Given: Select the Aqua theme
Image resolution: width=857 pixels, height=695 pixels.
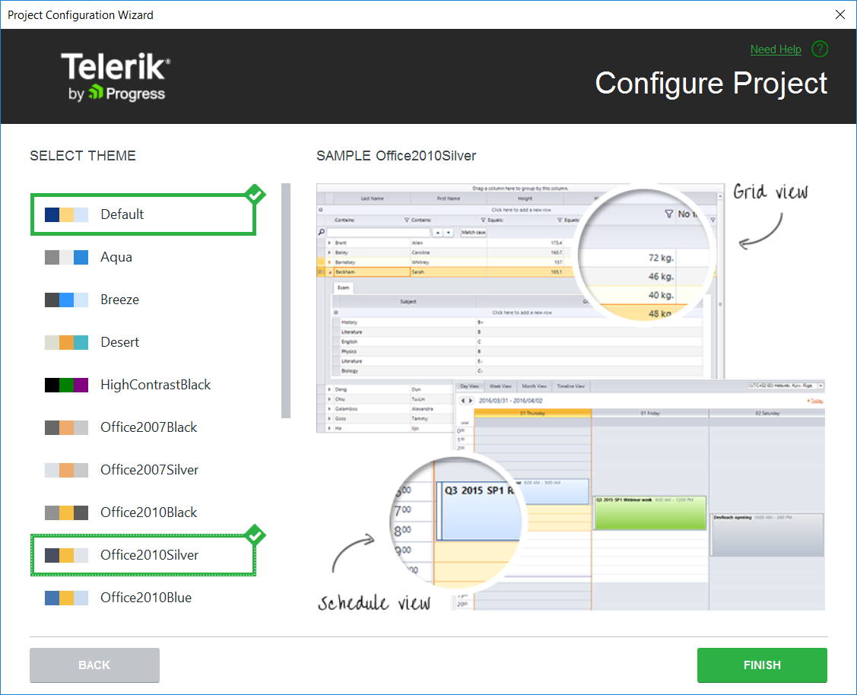Looking at the screenshot, I should 143,257.
